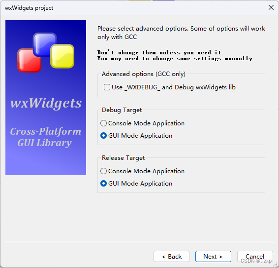Cancel the wxWidgets project wizard

coord(255,257)
